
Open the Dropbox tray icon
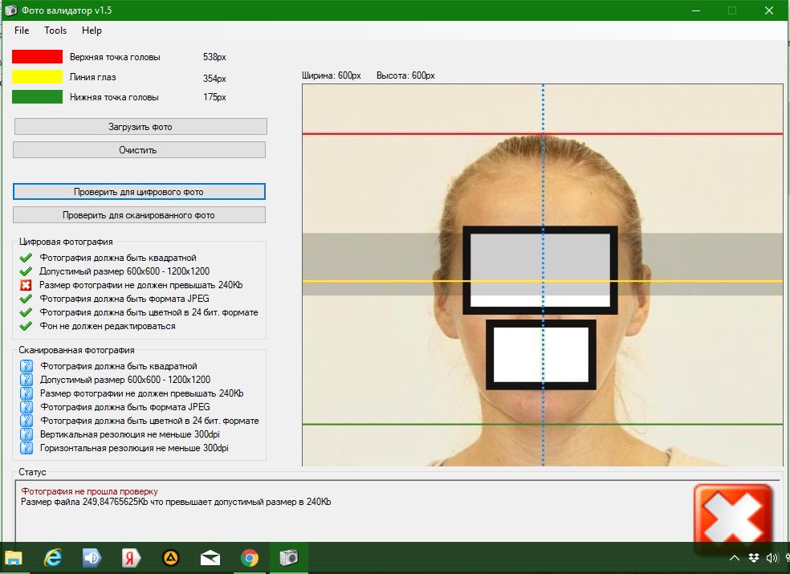[754, 558]
